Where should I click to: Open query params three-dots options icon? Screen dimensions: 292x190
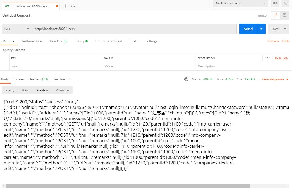[267, 58]
